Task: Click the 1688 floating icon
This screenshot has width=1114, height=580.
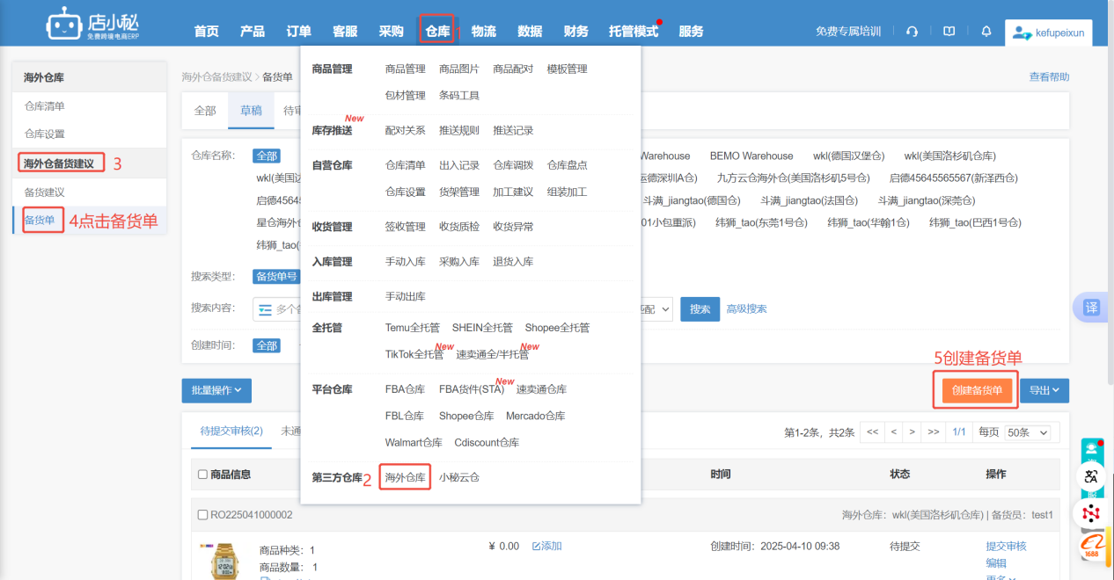Action: pyautogui.click(x=1091, y=547)
